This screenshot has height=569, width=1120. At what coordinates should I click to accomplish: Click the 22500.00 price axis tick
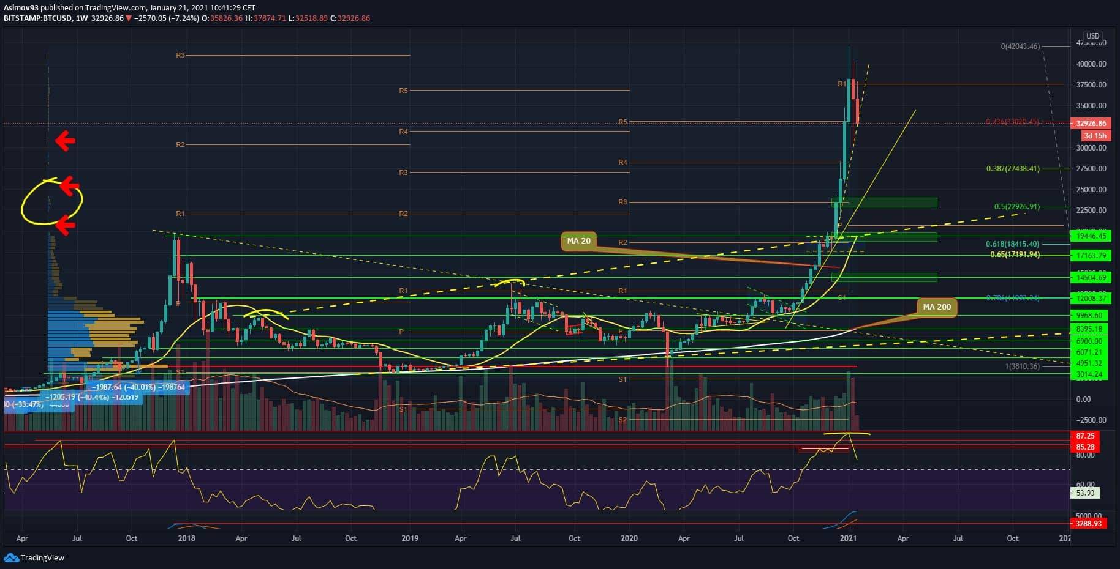tap(1091, 210)
